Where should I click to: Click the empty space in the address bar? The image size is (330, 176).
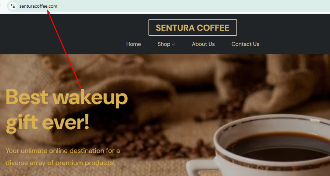click(189, 6)
